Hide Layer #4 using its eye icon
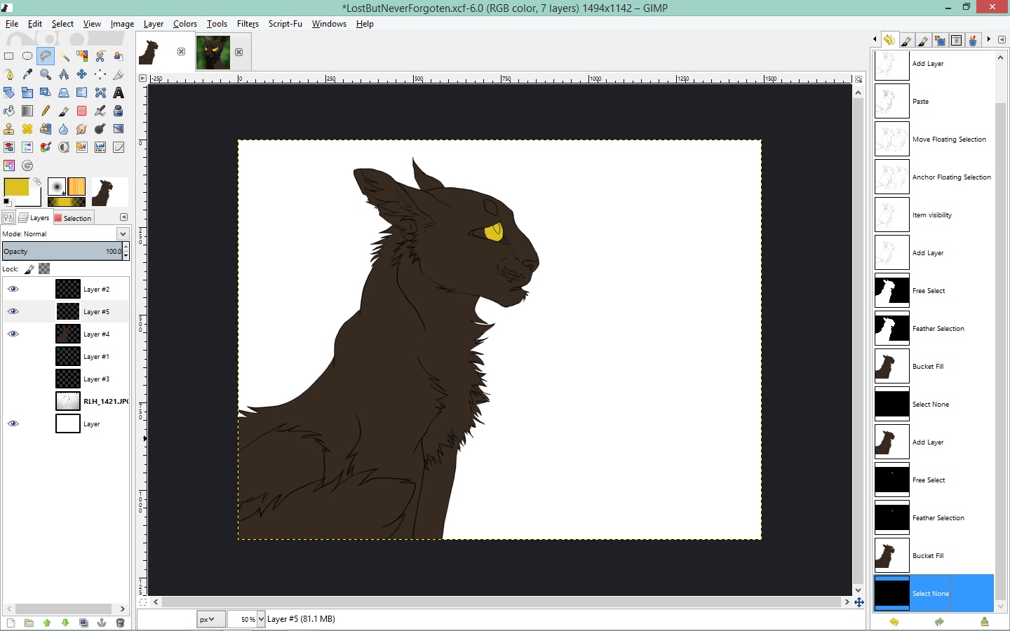 (13, 334)
